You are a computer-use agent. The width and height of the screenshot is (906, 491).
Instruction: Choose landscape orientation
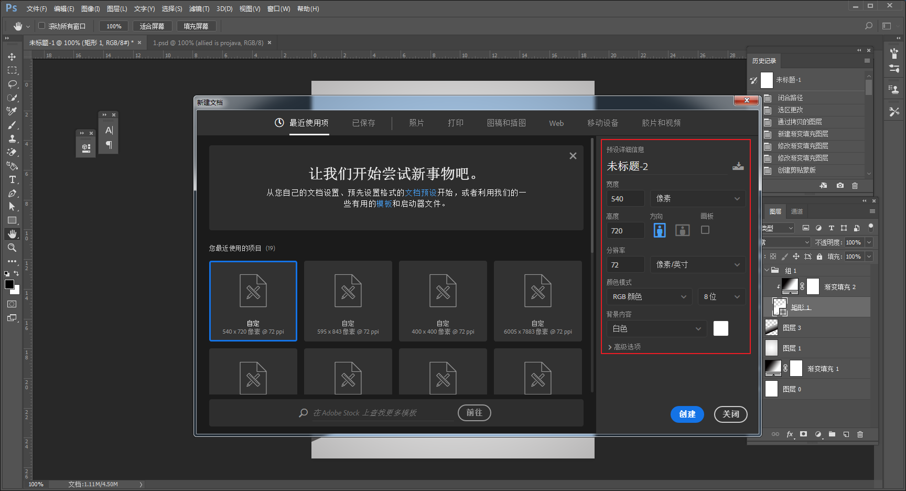683,230
